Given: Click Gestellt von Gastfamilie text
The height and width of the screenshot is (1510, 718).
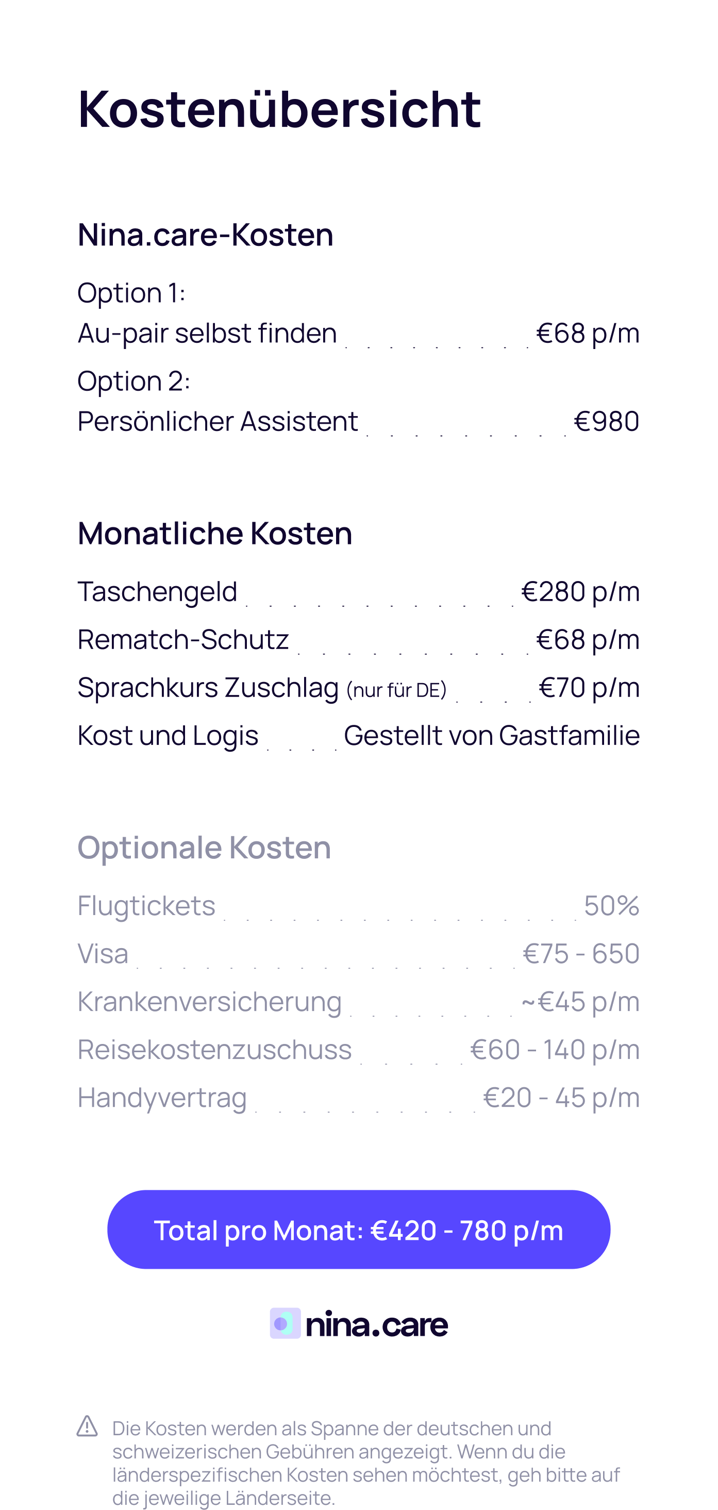Looking at the screenshot, I should (491, 735).
